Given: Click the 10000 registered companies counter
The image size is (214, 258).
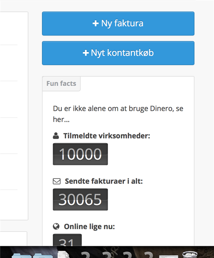Looking at the screenshot, I should click(x=80, y=154).
